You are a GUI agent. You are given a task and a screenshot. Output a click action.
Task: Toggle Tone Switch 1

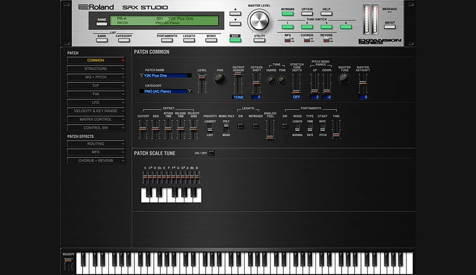tap(288, 27)
